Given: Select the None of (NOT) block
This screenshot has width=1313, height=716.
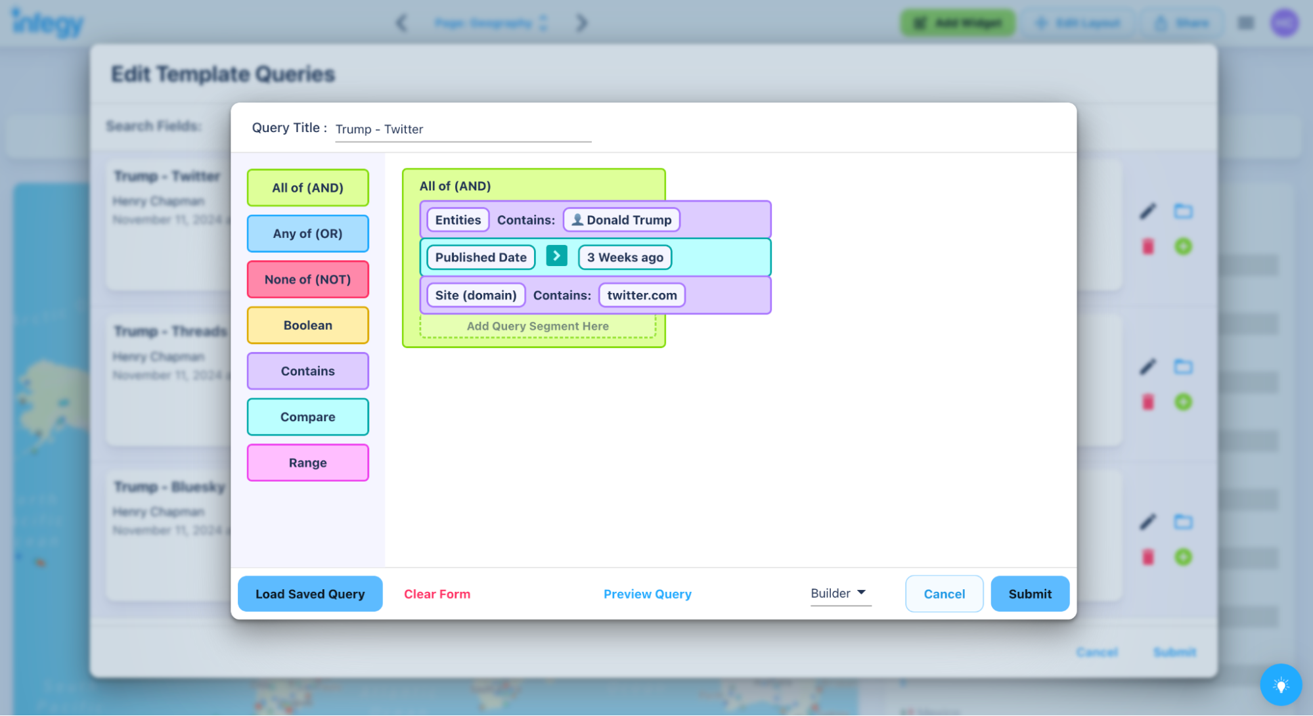Looking at the screenshot, I should [307, 280].
